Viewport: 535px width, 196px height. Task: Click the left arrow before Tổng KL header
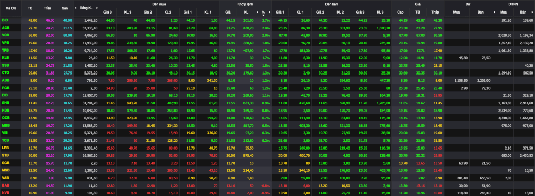[x=76, y=8]
